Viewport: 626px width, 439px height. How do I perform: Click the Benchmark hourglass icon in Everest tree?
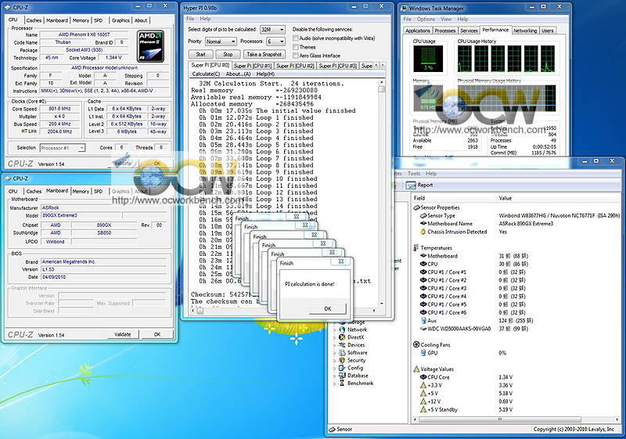pos(342,383)
